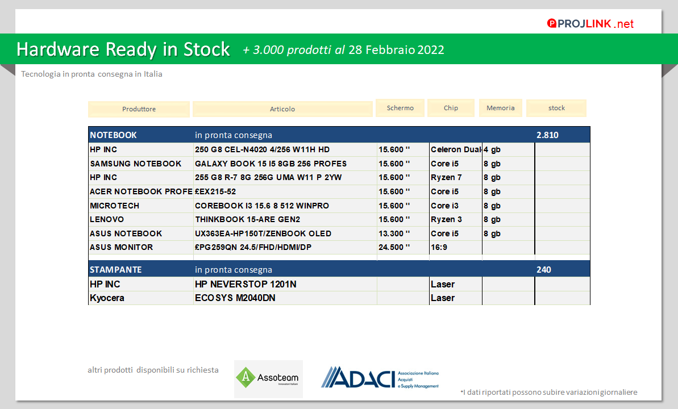
Task: Select the Memoria column header
Action: pyautogui.click(x=500, y=108)
